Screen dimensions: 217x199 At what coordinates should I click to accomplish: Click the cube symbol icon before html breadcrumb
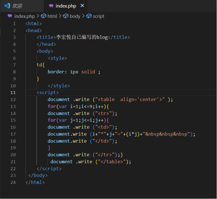[43, 16]
